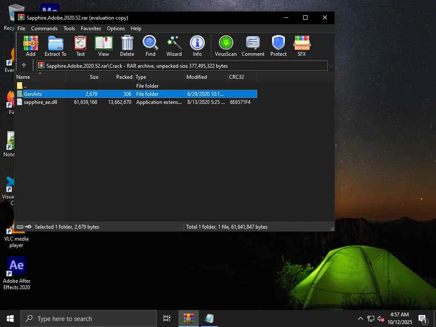Open the Find magnifier tool

150,46
